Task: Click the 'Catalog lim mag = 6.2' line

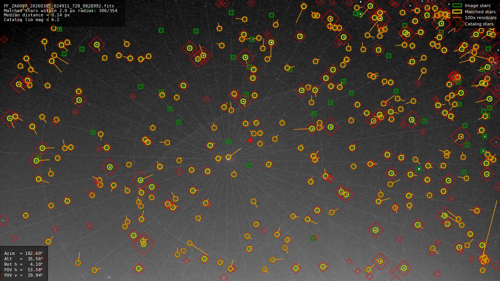Action: [x=32, y=20]
